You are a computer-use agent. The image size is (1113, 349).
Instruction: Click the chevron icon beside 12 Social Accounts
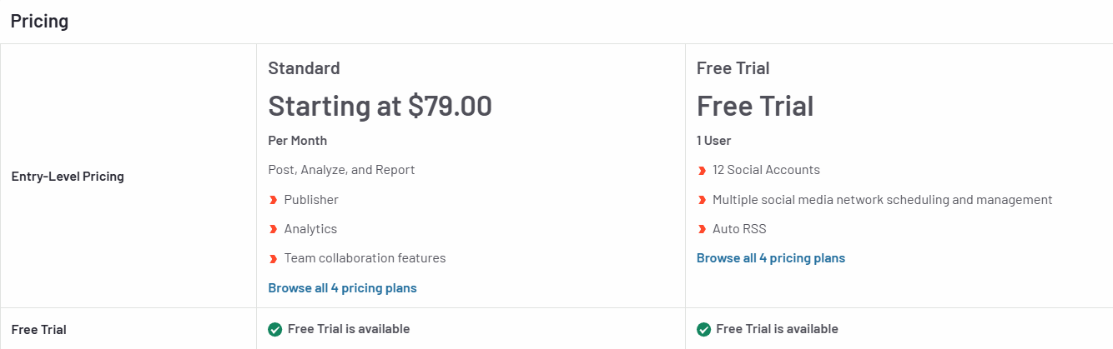702,170
